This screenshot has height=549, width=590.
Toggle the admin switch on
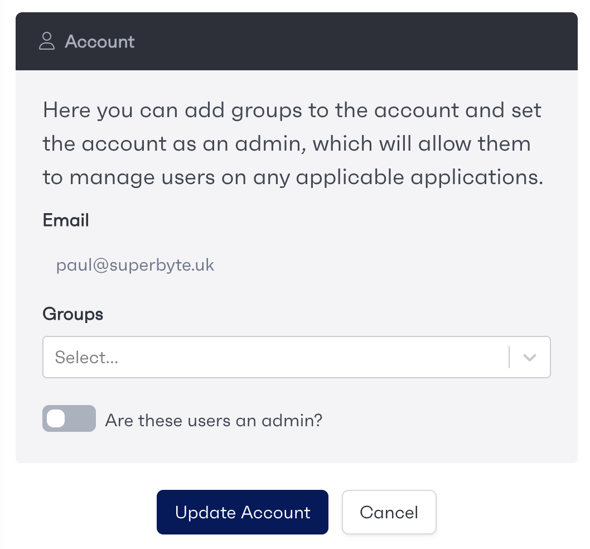tap(69, 418)
